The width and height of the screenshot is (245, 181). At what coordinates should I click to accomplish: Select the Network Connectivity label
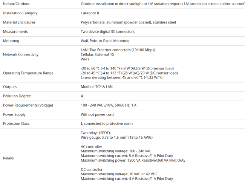pos(21,54)
